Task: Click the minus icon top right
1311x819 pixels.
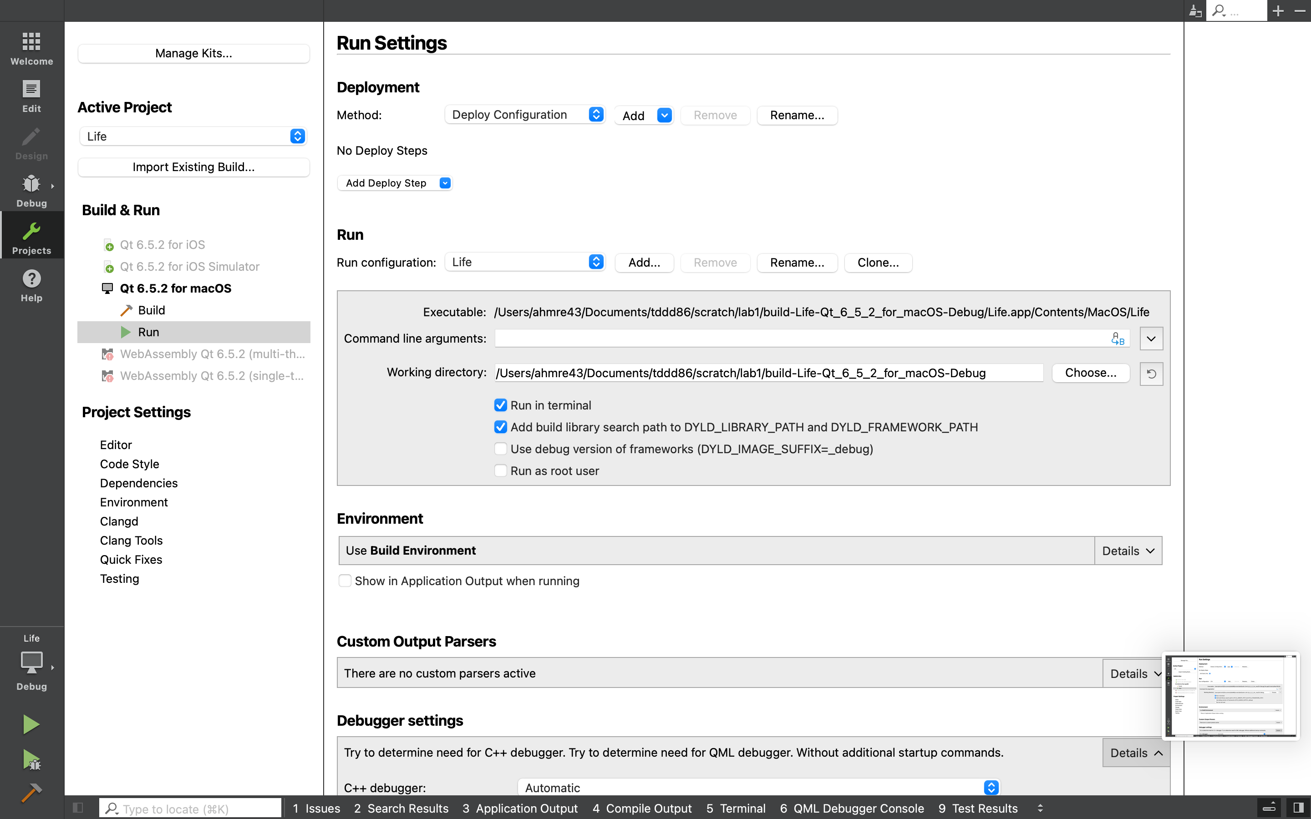Action: (x=1300, y=10)
